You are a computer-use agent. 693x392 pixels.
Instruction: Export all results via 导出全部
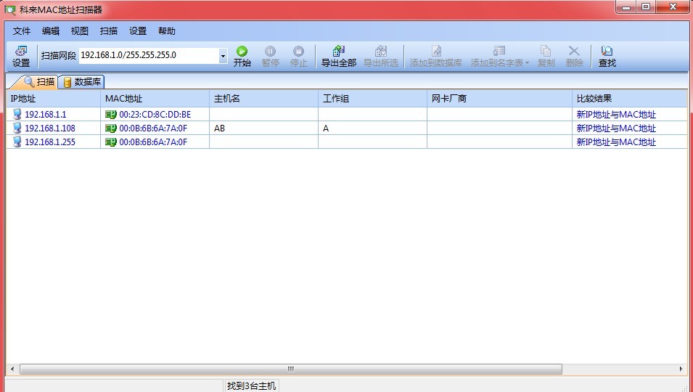pyautogui.click(x=339, y=56)
